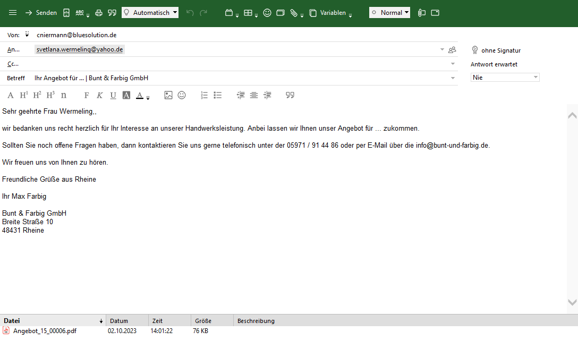The image size is (578, 357).
Task: Open the hamburger main menu
Action: tap(13, 13)
